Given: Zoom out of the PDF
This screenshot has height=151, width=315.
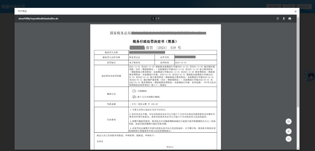Looking at the screenshot, I should click(x=288, y=139).
